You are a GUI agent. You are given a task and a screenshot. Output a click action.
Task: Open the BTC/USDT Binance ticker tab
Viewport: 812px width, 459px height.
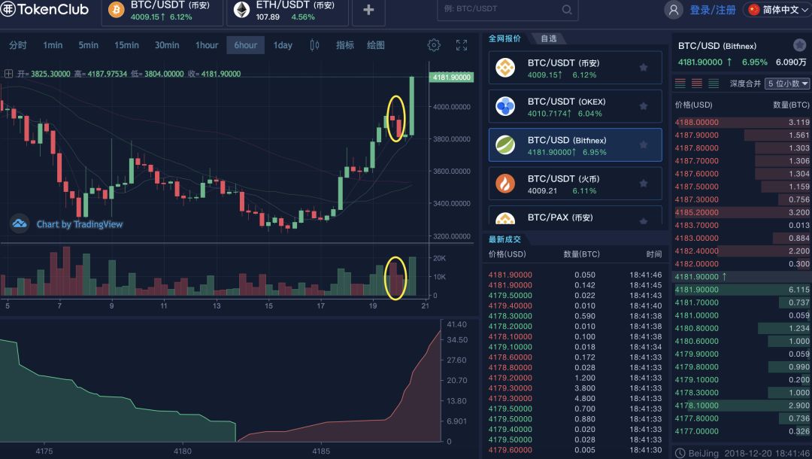[162, 11]
